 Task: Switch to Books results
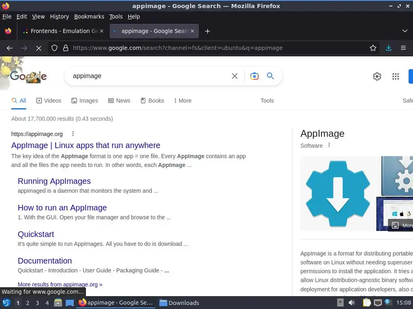coord(152,101)
